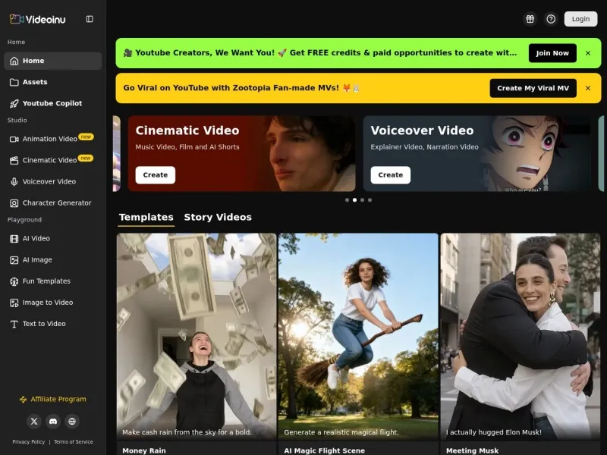Open the Privacy Policy link

[x=28, y=441]
